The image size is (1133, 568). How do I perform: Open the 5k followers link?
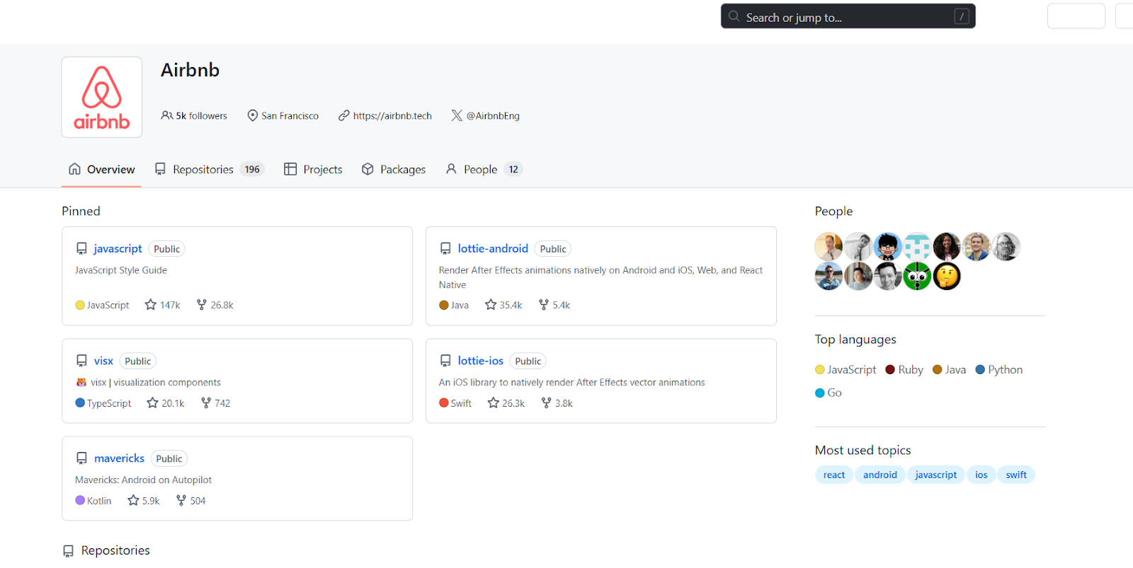click(x=201, y=115)
